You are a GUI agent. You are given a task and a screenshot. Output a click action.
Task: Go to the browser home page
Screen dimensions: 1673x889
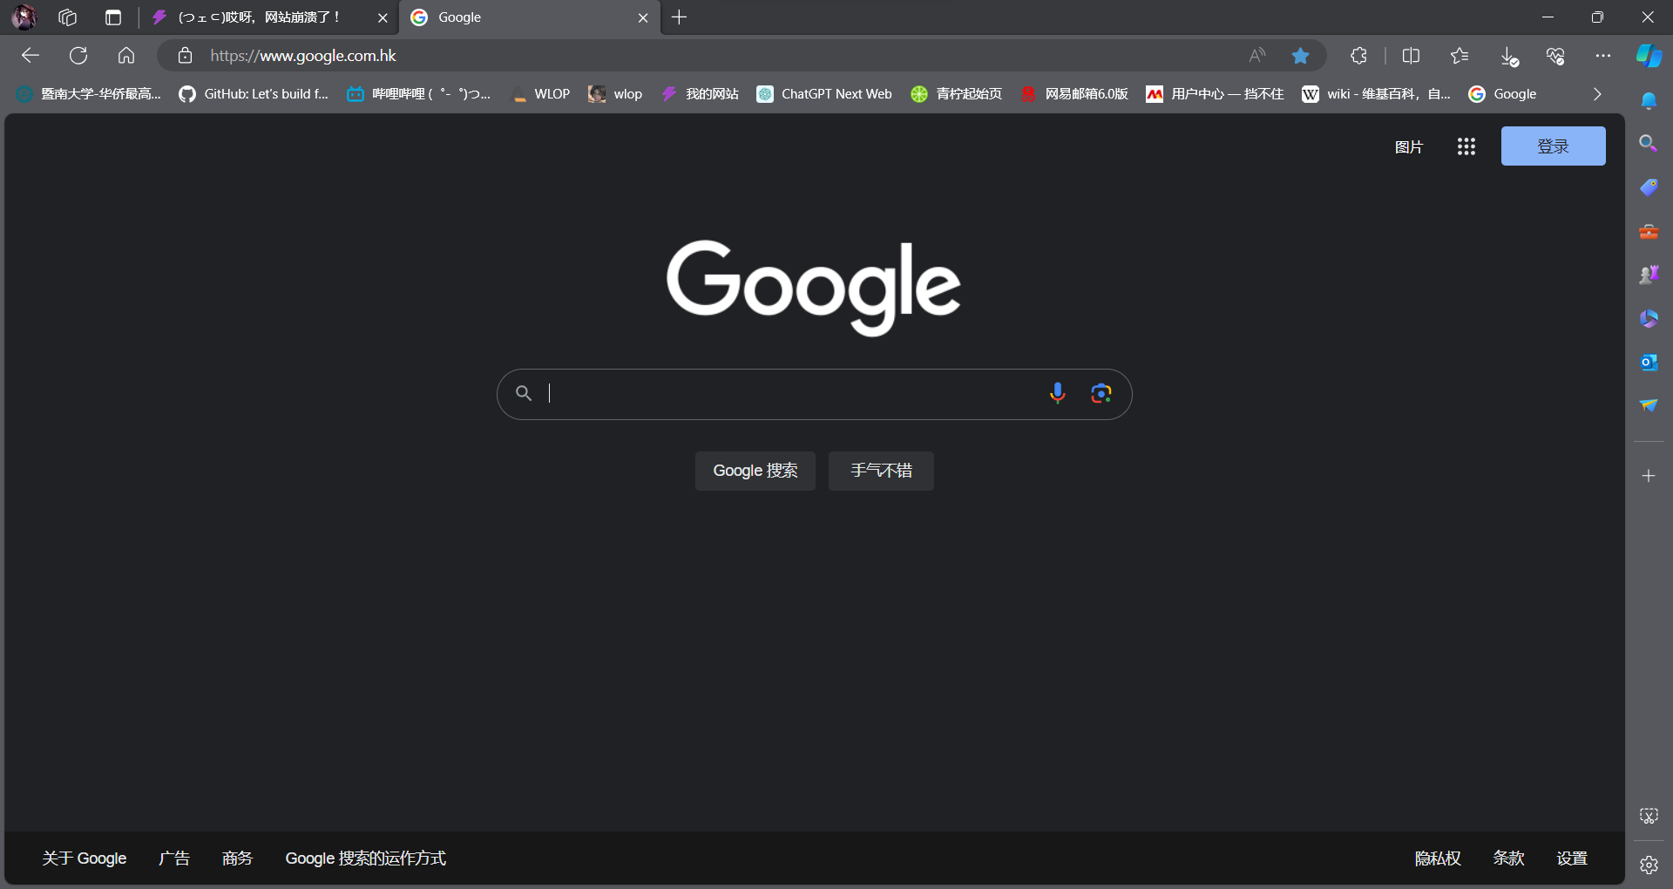point(126,56)
